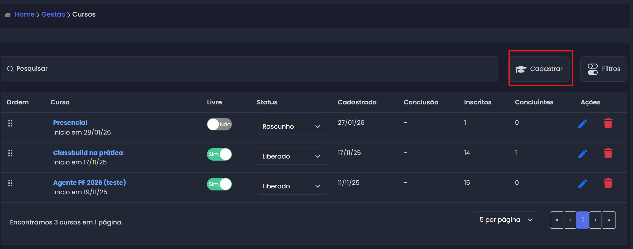The width and height of the screenshot is (633, 249).
Task: Open the Rascunho status dropdown
Action: coord(291,127)
